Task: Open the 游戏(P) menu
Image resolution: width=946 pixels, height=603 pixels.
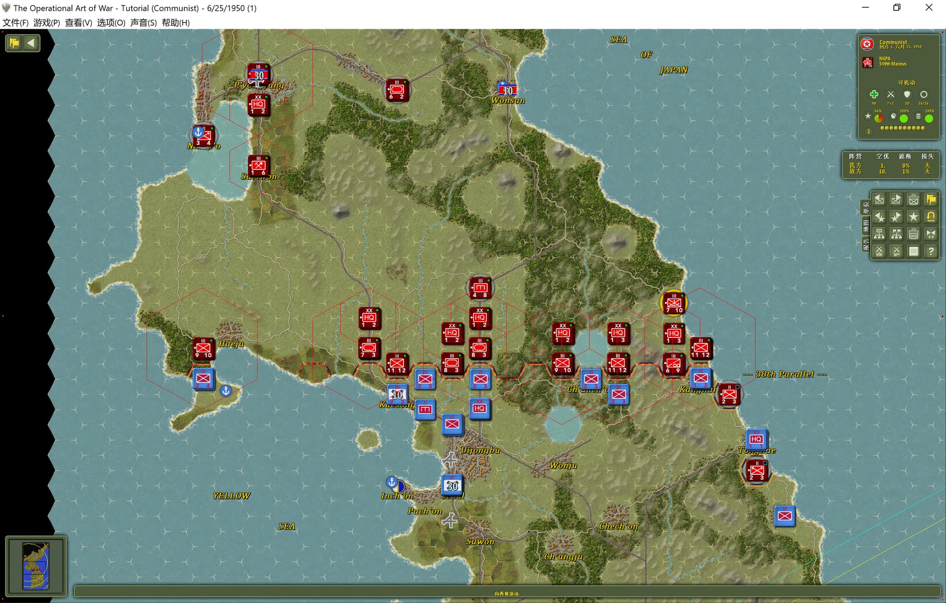Action: tap(47, 23)
